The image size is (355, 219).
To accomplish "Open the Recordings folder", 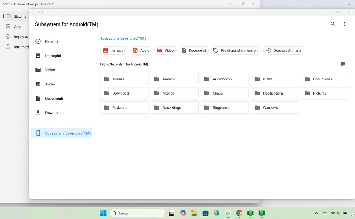I will point(175,107).
